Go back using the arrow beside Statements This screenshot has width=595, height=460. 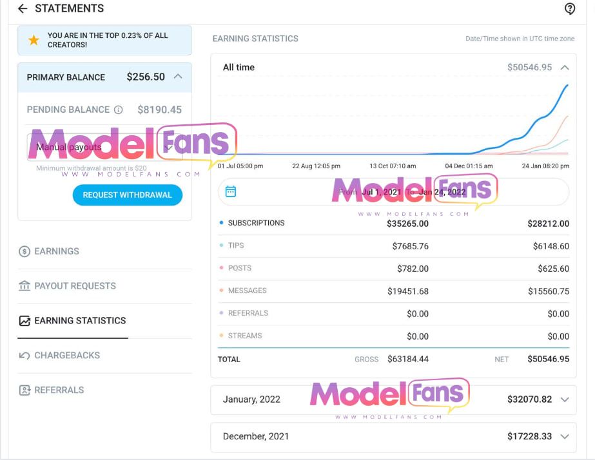coord(23,9)
